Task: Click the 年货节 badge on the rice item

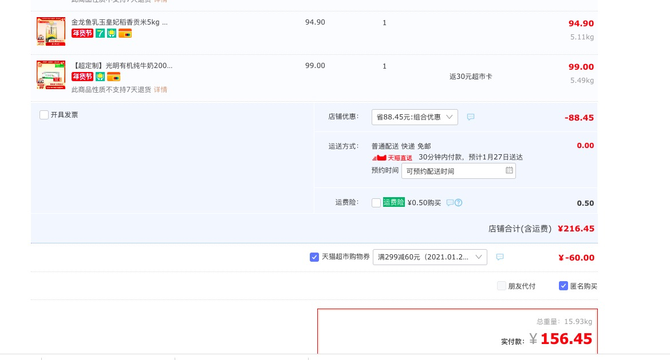Action: coord(82,33)
